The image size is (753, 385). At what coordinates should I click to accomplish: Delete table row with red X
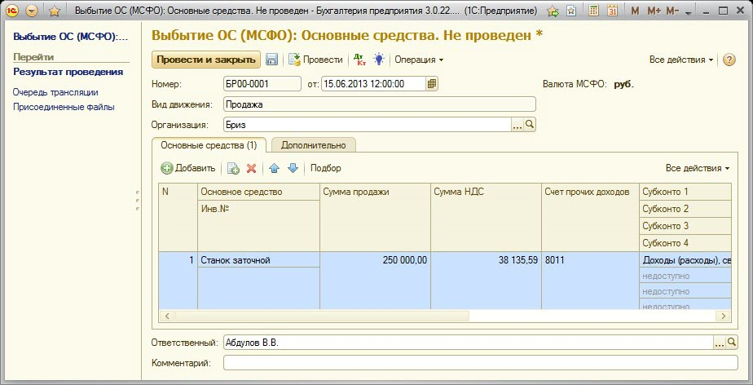click(252, 168)
